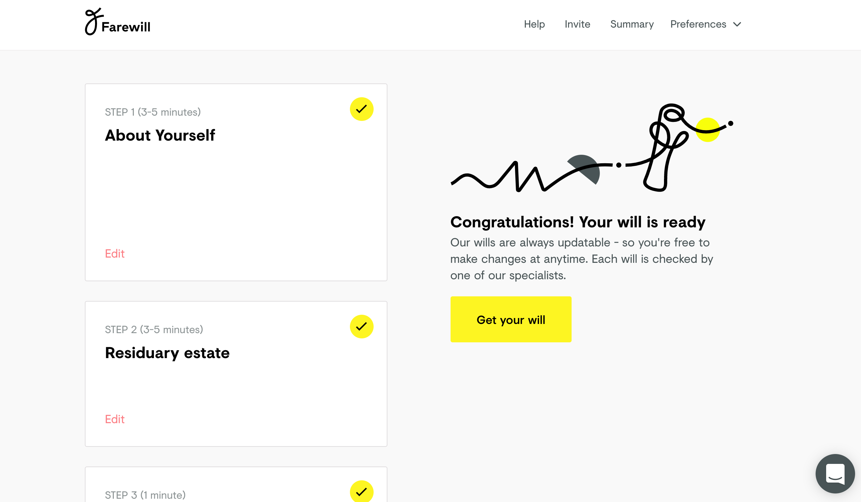Toggle Step 1 About Yourself section

[x=362, y=109]
